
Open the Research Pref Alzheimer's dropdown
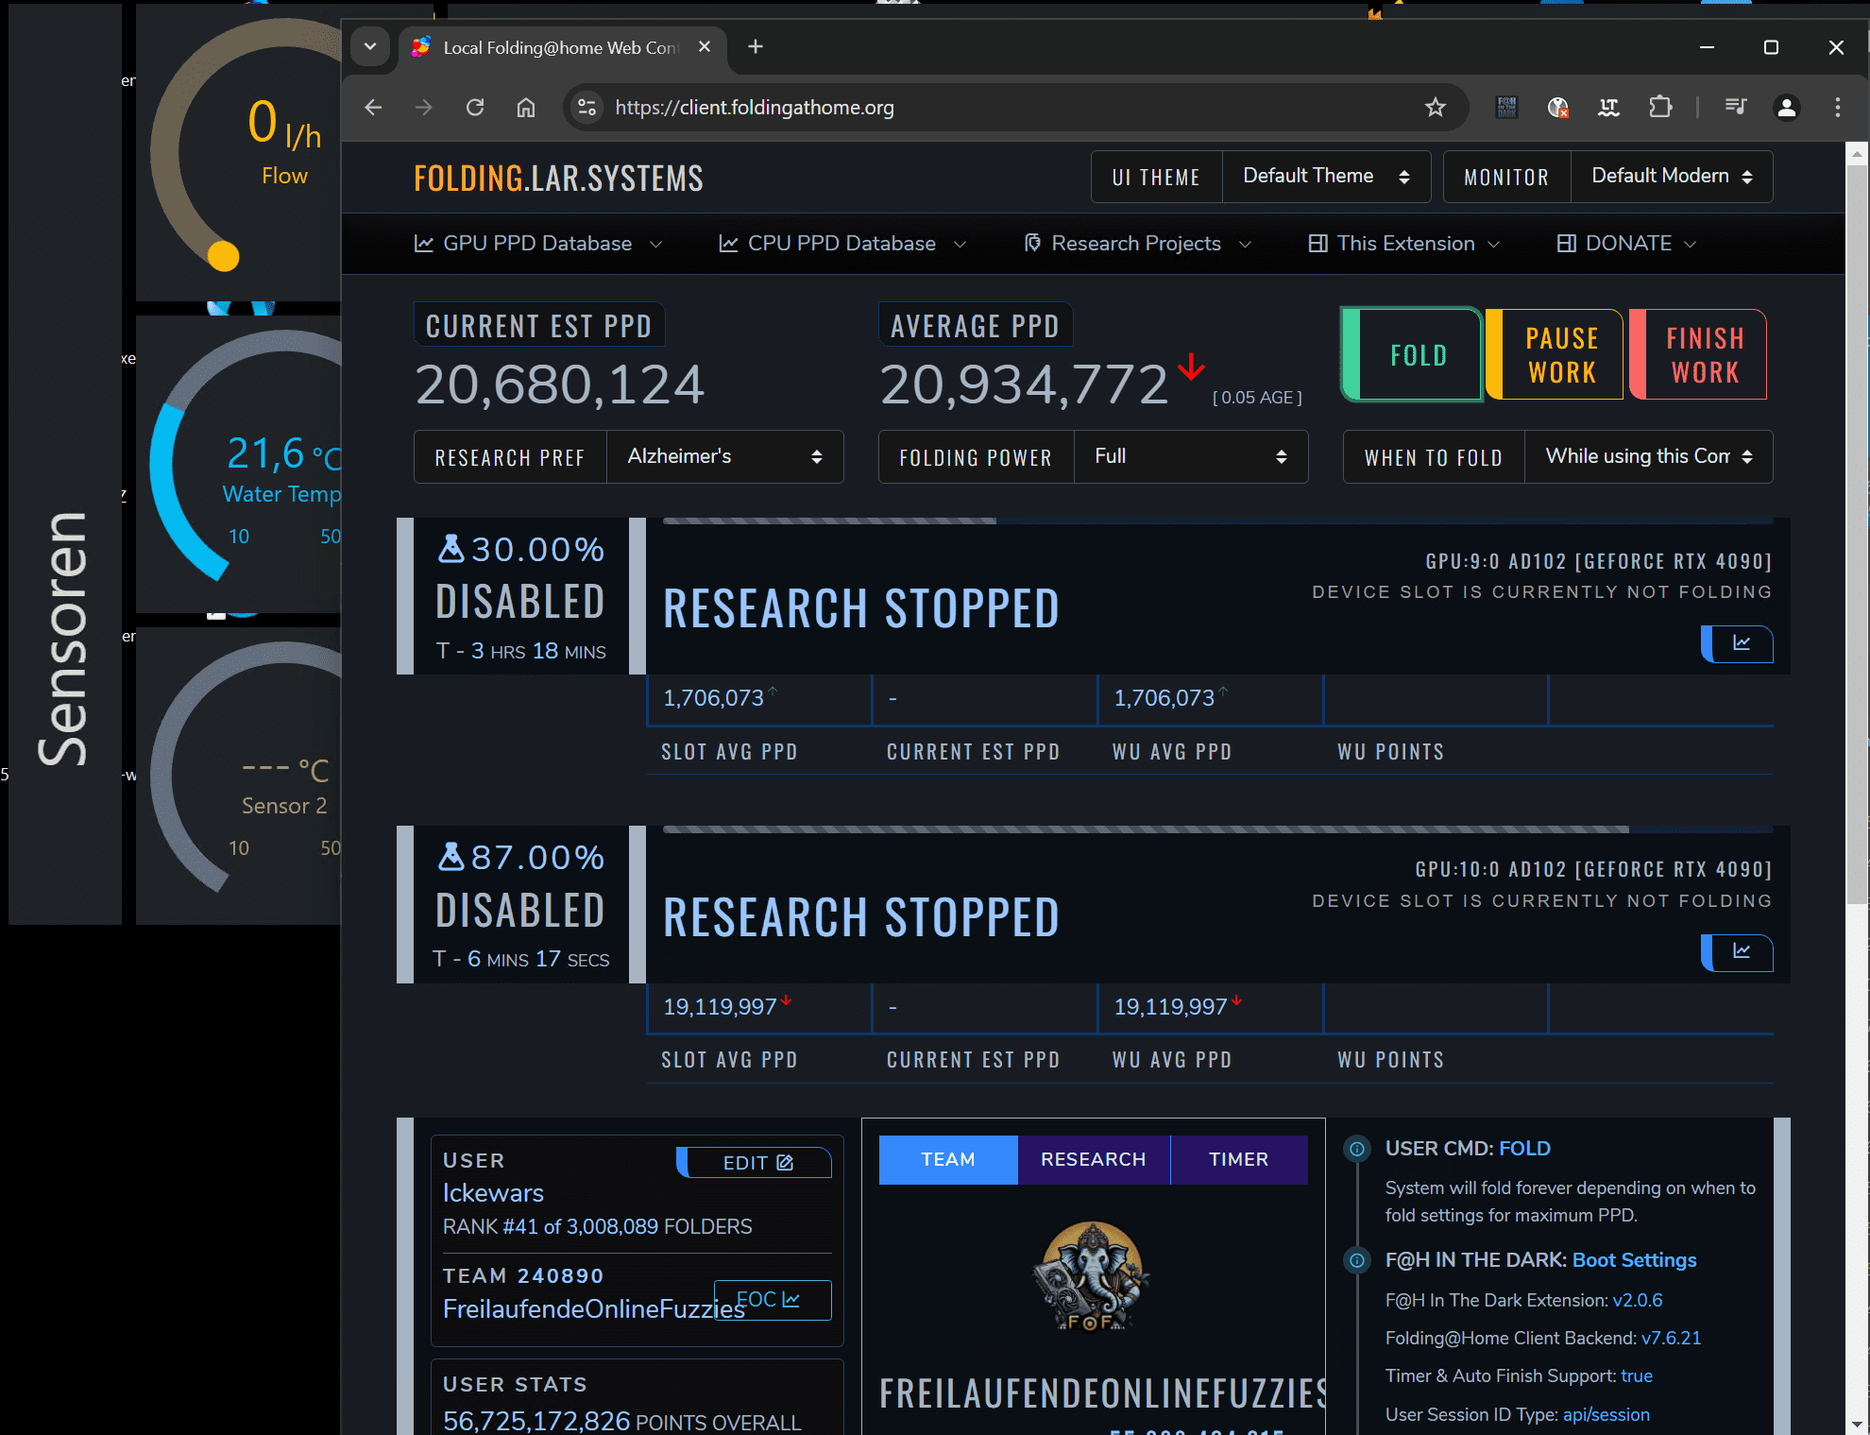point(723,457)
